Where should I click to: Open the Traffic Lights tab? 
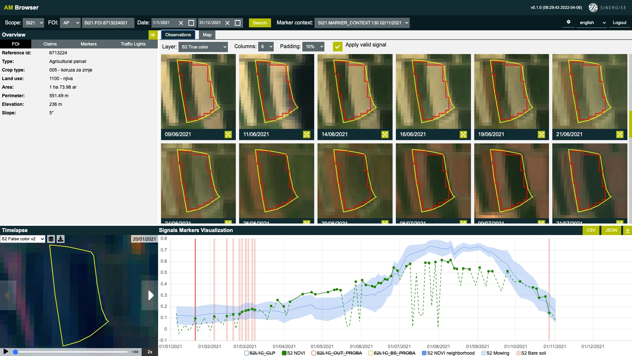pos(133,44)
